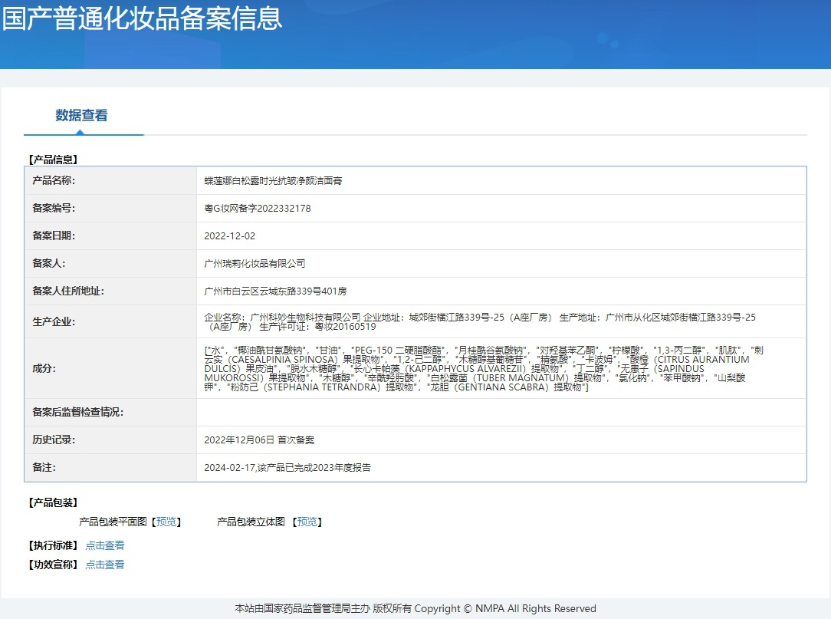Select remark 2024-02-17 该产品已完成2023年度报告
Screen dimensions: 831x619
287,468
